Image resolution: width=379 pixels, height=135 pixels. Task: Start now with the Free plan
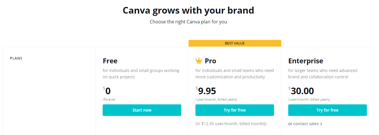point(142,110)
